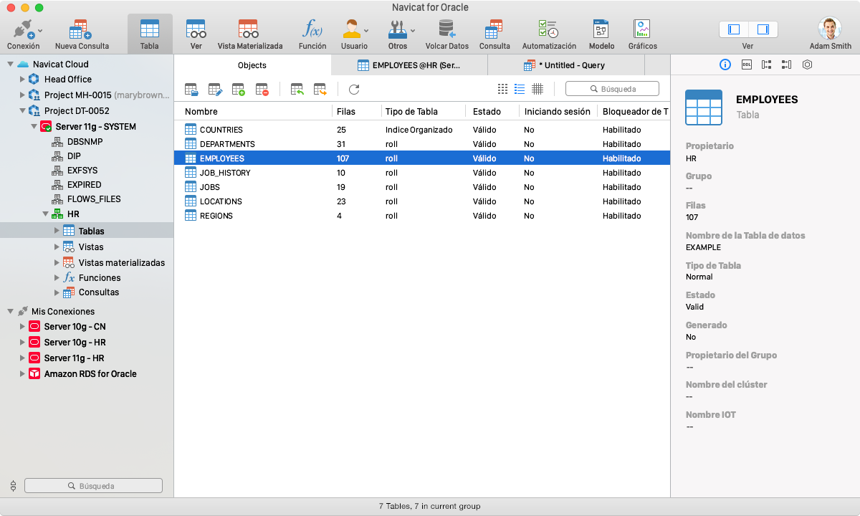Open the Automatización tool
Viewport: 860px width, 516px height.
coord(548,32)
